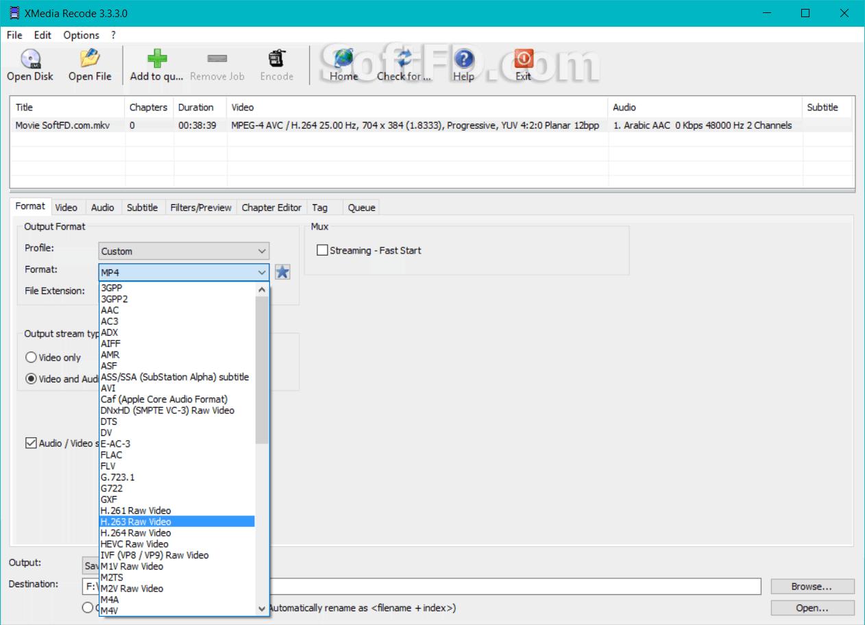This screenshot has height=625, width=865.
Task: Select the radio button below Destination
Action: tap(88, 607)
